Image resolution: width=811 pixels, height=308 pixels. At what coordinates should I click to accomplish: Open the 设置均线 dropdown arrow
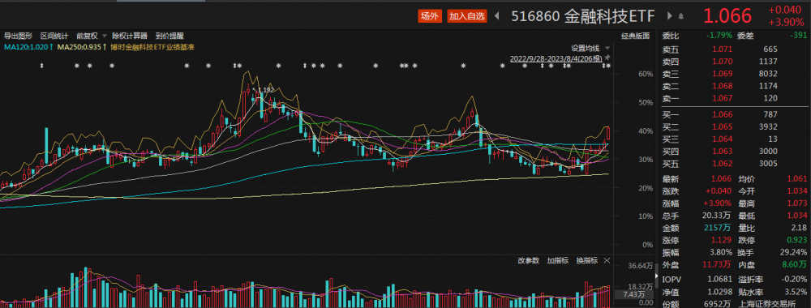pyautogui.click(x=607, y=48)
